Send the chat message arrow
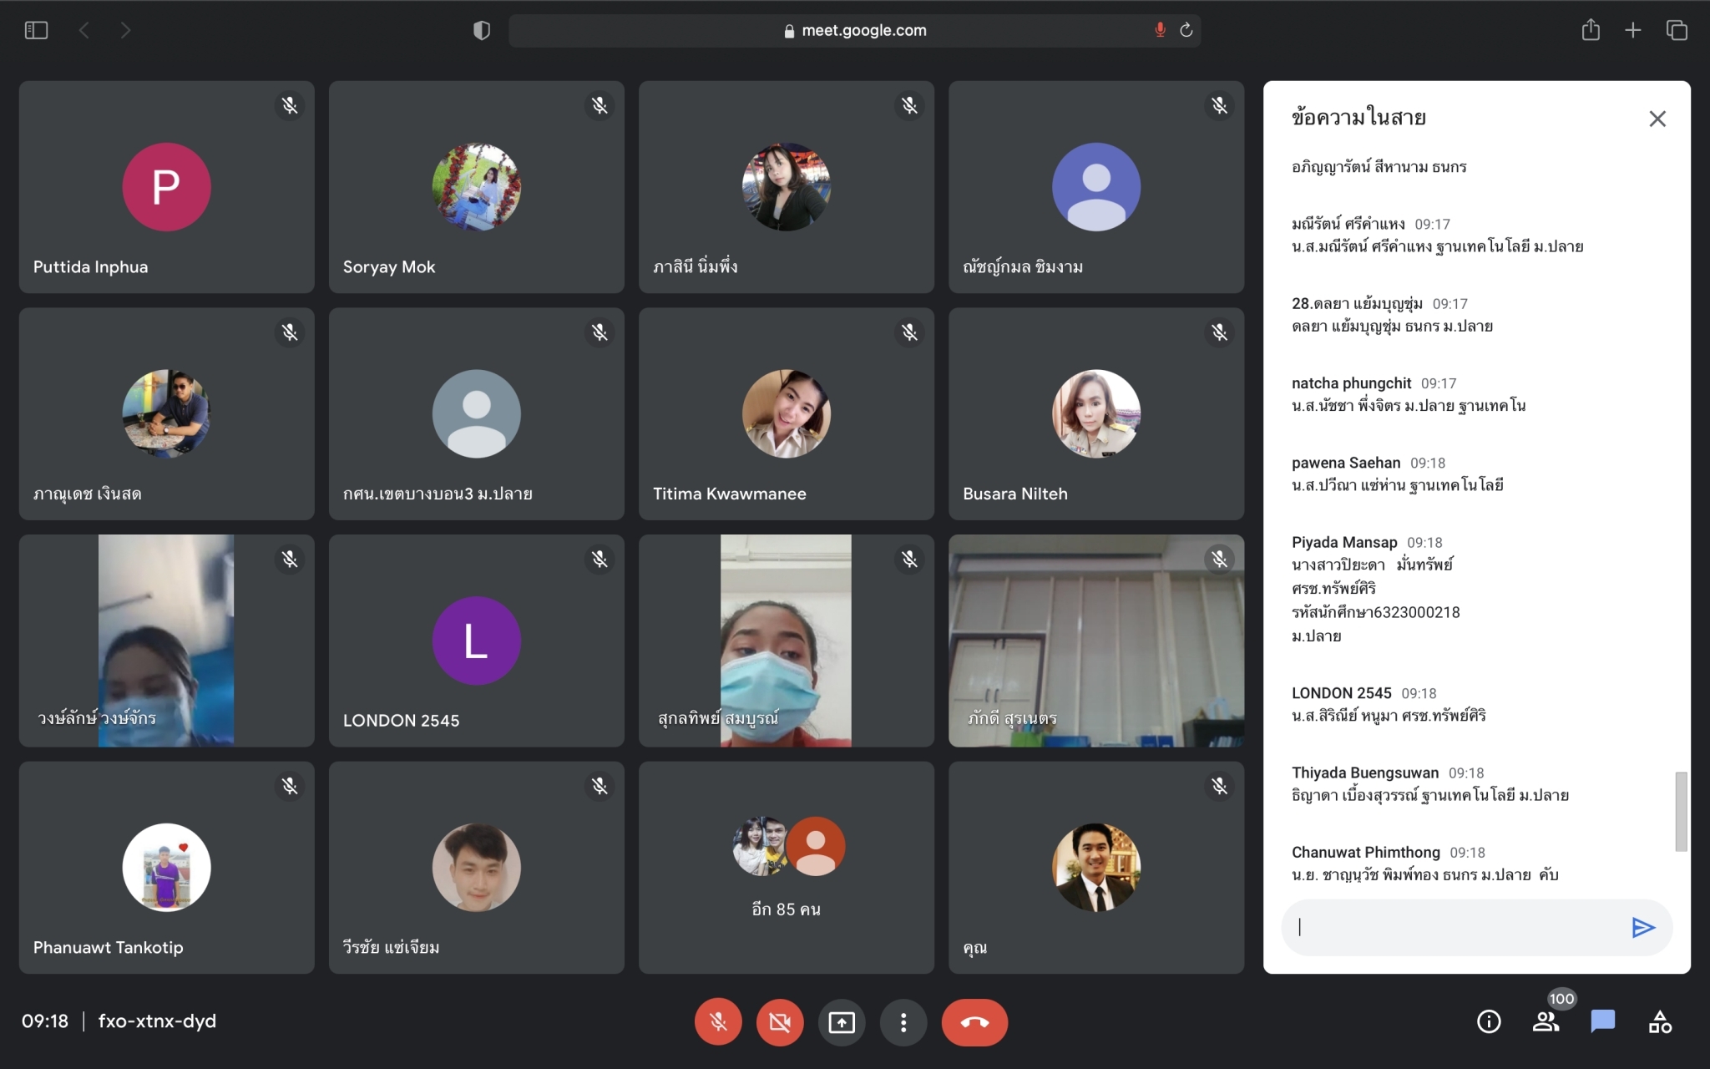This screenshot has width=1710, height=1069. [1642, 927]
